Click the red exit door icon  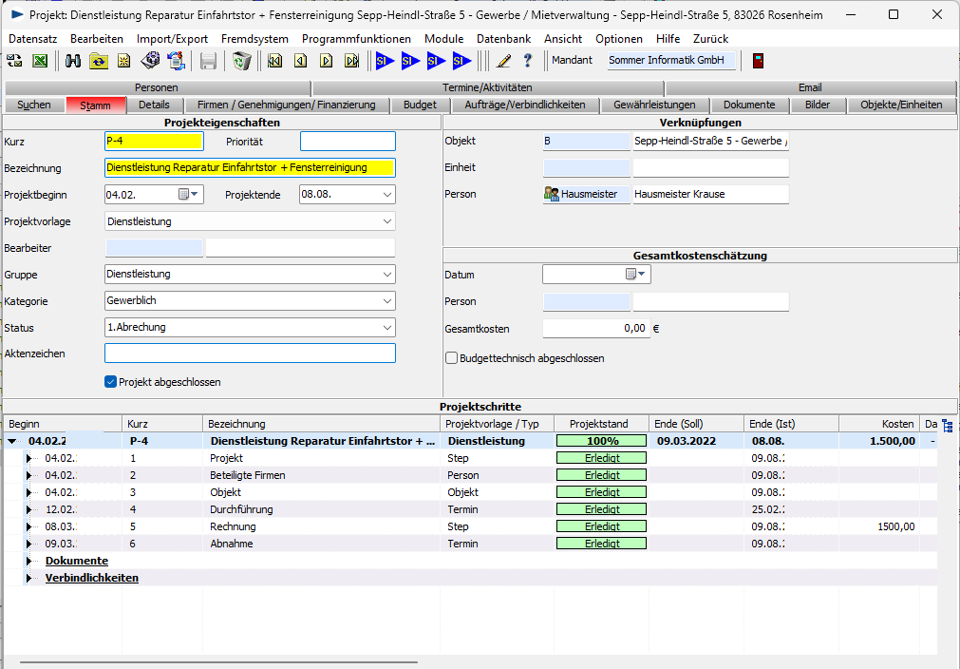[758, 61]
